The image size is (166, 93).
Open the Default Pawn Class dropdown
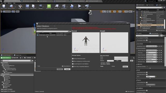[x=151, y=51]
